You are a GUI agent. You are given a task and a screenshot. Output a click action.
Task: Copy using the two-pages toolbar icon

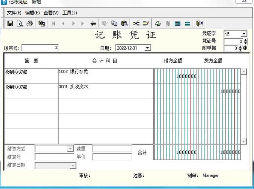point(114,23)
